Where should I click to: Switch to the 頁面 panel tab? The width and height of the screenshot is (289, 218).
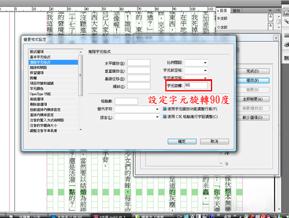223,10
